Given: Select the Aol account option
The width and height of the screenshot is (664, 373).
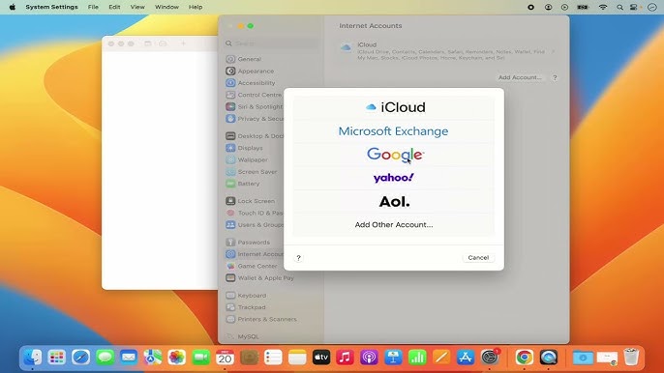Looking at the screenshot, I should pyautogui.click(x=394, y=202).
